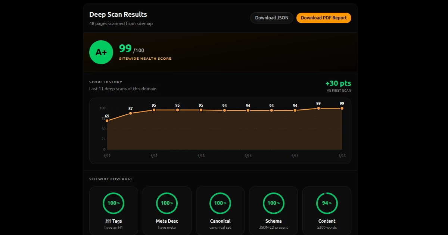
Task: Click the 99 sitewide health score
Action: click(x=125, y=48)
